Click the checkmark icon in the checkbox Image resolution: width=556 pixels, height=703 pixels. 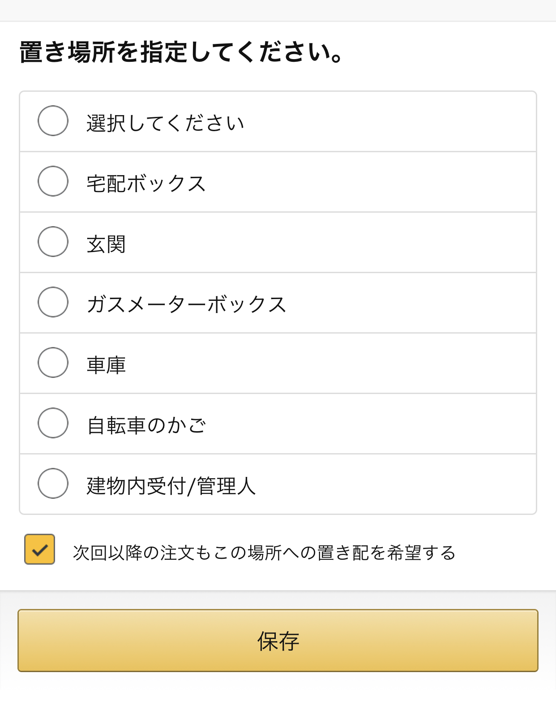(40, 549)
